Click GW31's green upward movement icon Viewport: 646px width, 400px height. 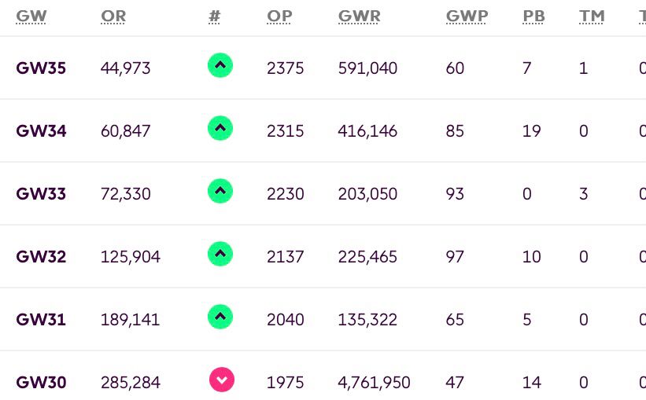click(x=220, y=317)
